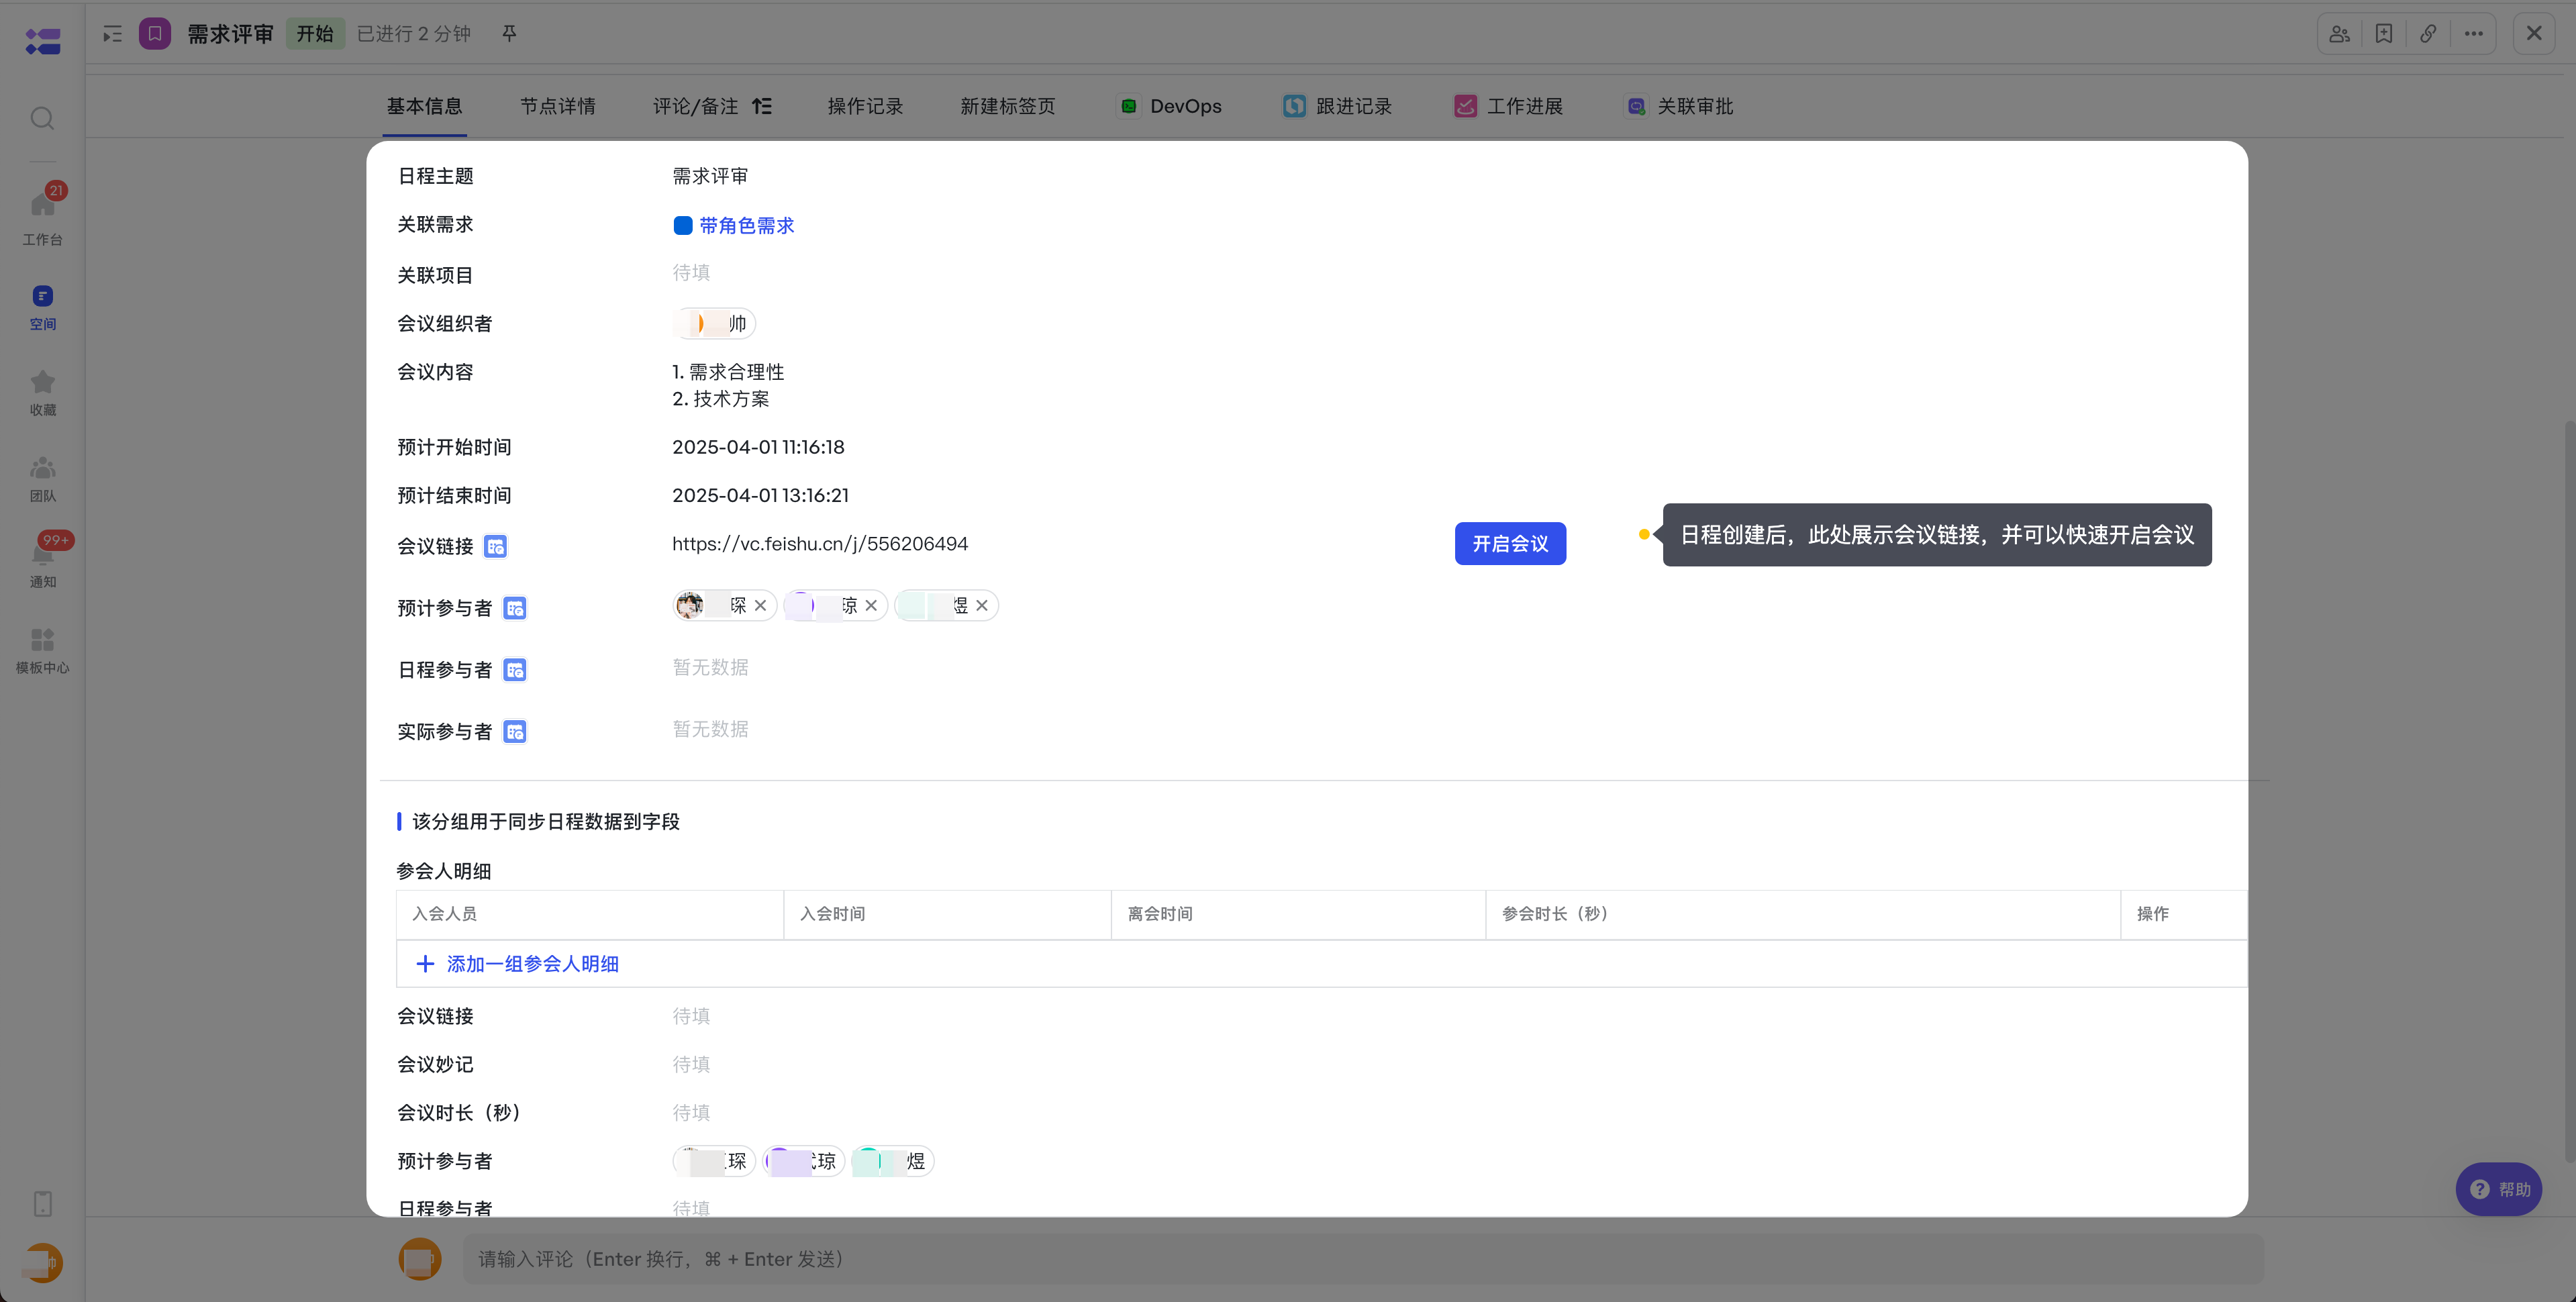Remove first 预计参与者 chip ending in 琛
2576x1302 pixels.
coord(760,606)
